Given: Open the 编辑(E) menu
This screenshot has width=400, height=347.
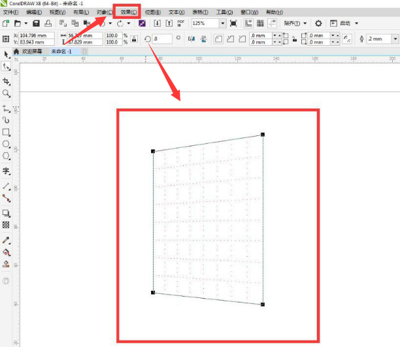Looking at the screenshot, I should (34, 12).
